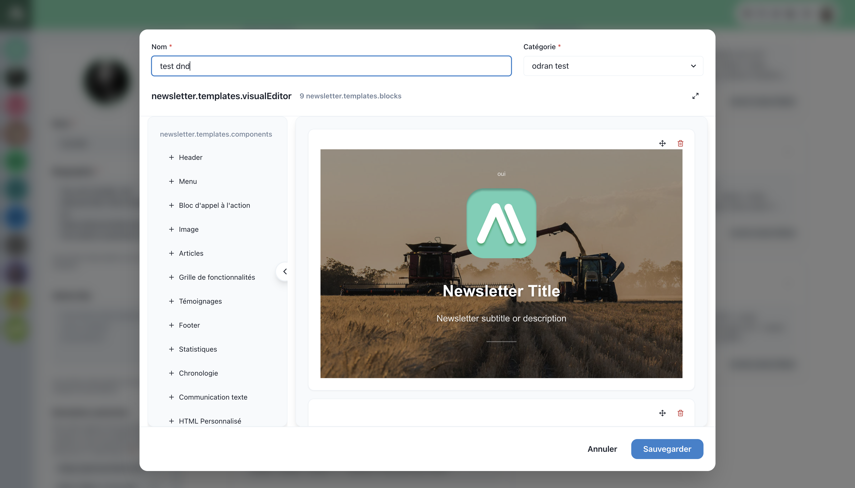
Task: Click the Newsletter Title header preview
Action: click(501, 291)
